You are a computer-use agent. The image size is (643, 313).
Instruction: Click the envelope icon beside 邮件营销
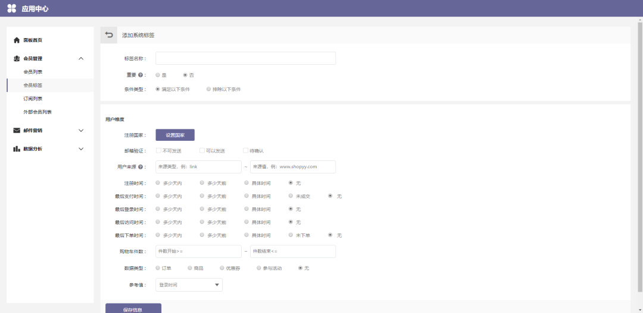coord(17,131)
